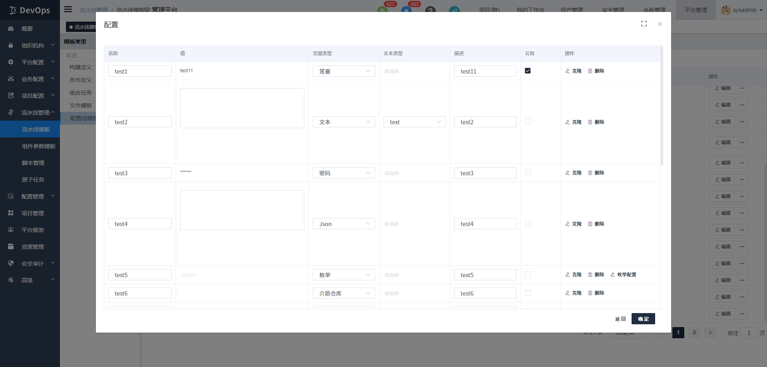Click the DevOps logo
The image size is (767, 367).
pyautogui.click(x=30, y=10)
